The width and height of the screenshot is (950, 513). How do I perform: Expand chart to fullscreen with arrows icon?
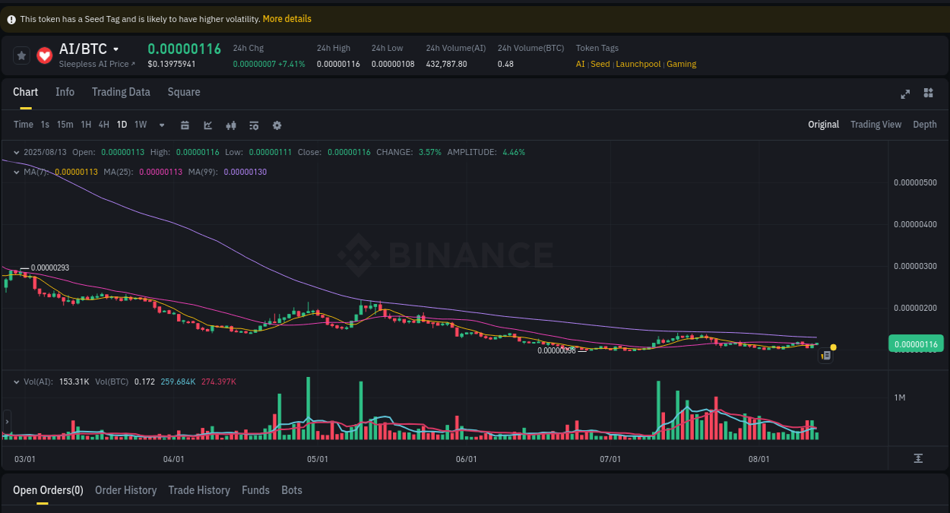904,93
